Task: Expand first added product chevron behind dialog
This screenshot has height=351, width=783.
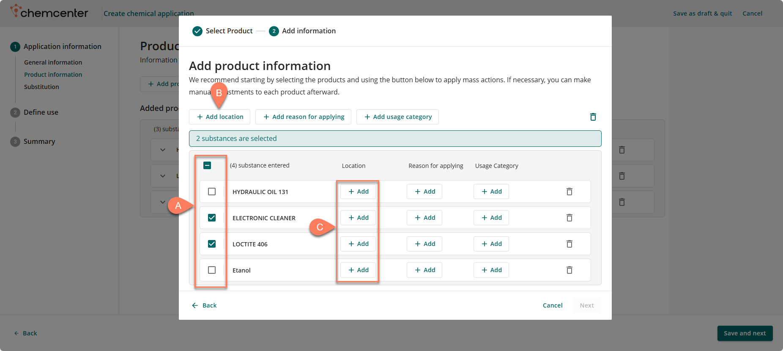Action: (163, 150)
